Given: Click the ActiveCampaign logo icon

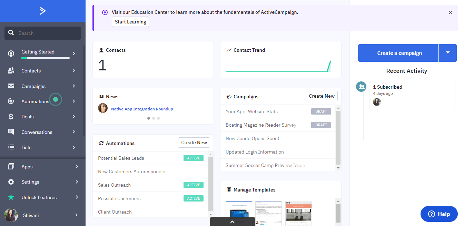Looking at the screenshot, I should coord(42,11).
